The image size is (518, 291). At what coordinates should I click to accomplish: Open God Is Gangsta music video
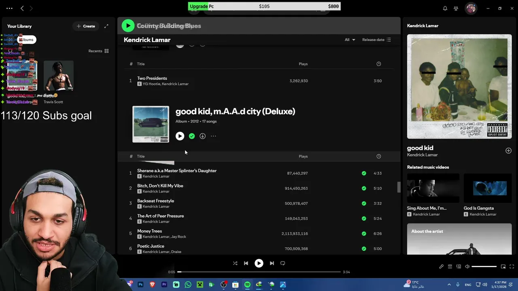488,188
